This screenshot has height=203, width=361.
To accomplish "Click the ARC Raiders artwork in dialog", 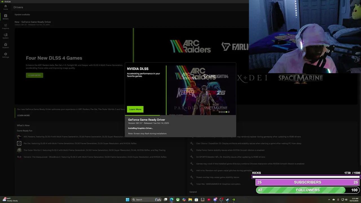I will tap(201, 90).
